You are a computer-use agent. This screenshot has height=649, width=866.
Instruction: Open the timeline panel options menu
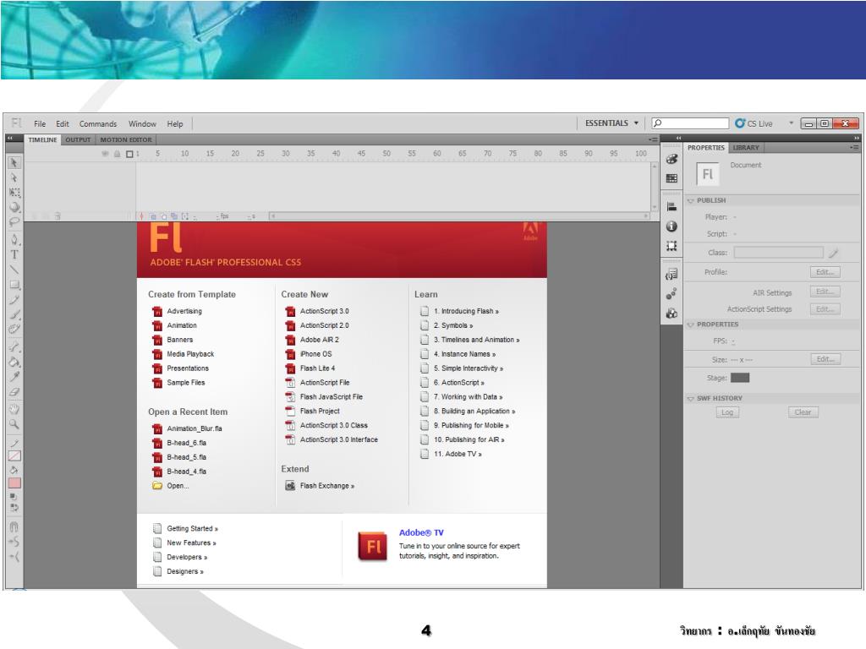coord(654,140)
